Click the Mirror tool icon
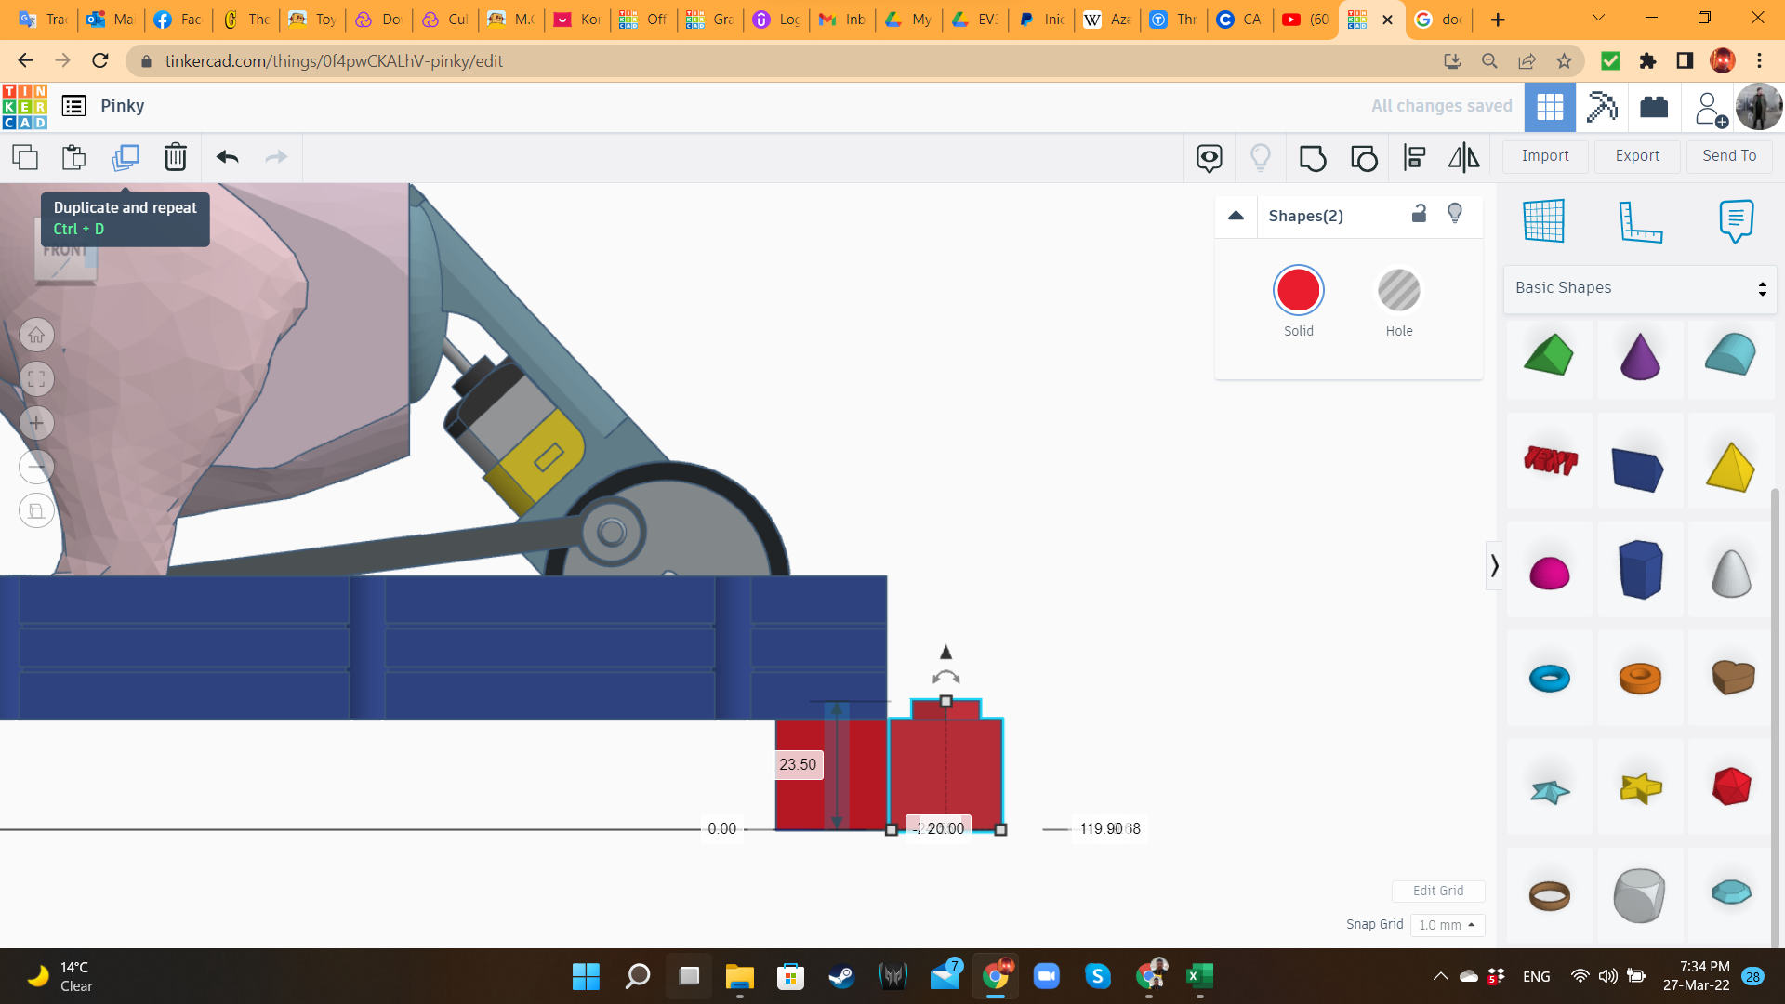Screen dimensions: 1785x1004 [1463, 158]
